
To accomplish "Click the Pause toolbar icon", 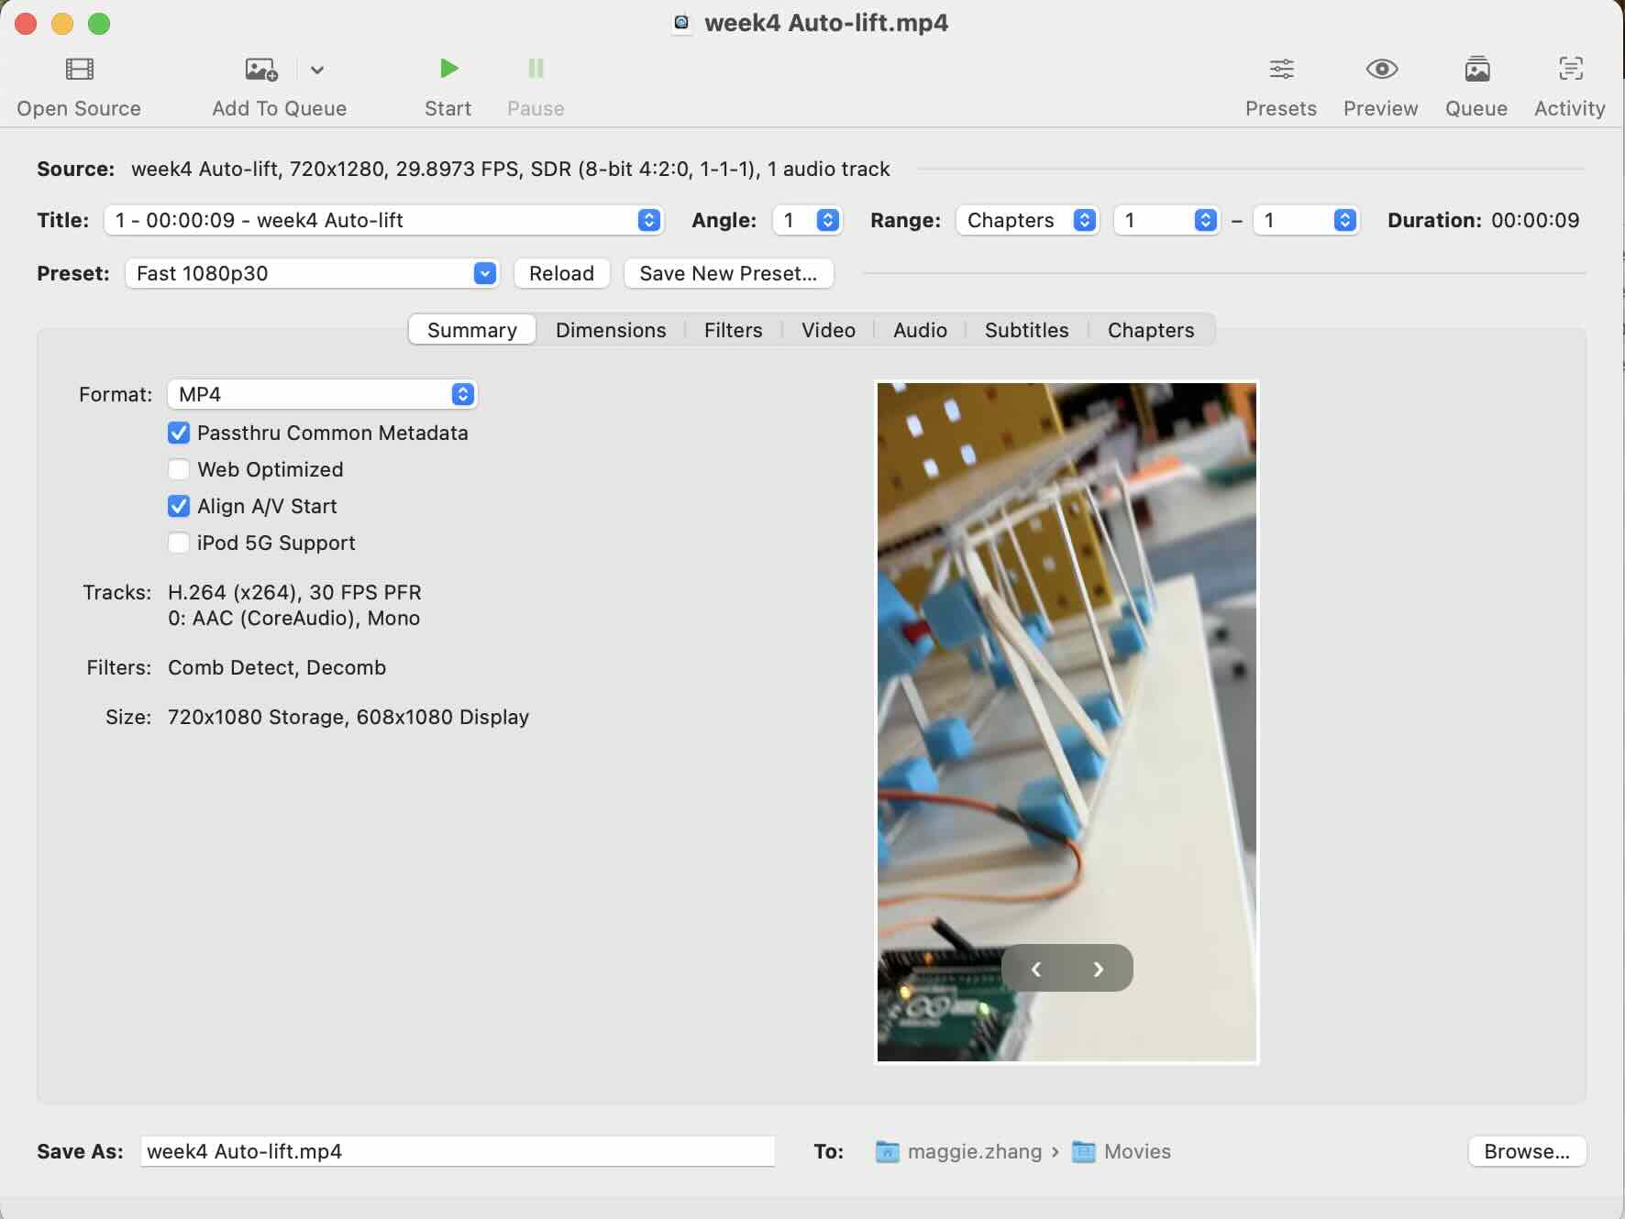I will (x=536, y=69).
